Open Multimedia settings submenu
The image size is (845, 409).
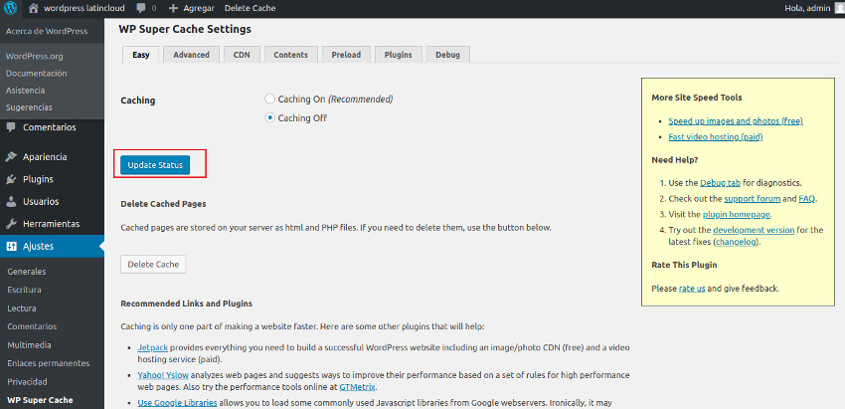pos(30,344)
